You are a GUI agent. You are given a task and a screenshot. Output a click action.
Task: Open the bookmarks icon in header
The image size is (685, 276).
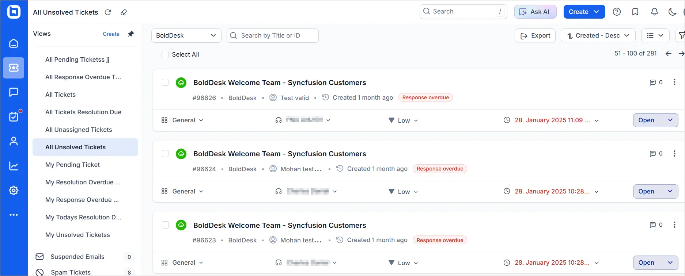click(635, 12)
